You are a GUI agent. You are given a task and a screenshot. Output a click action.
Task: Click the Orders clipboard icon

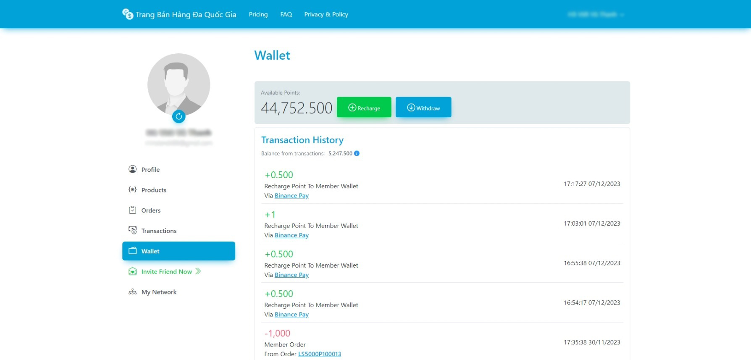point(132,210)
